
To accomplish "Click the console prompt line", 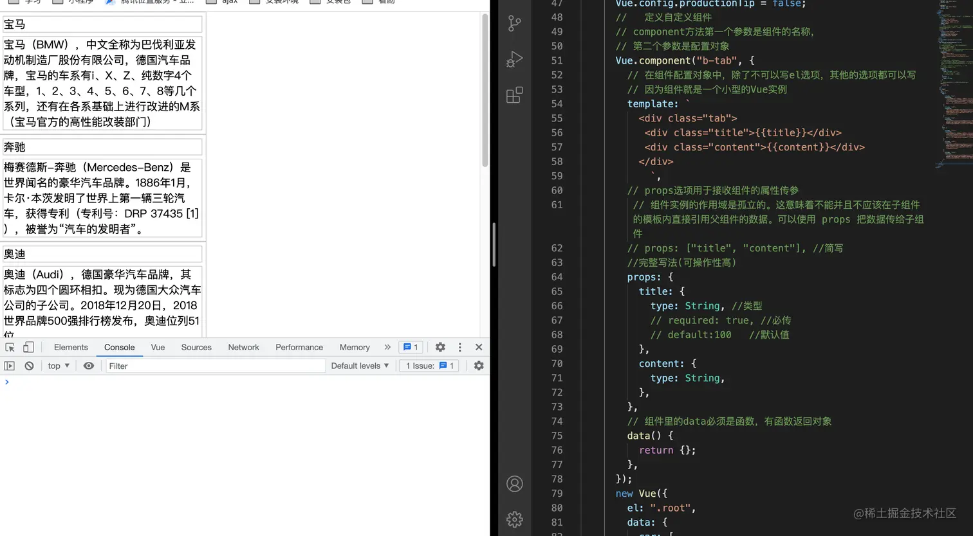I will click(x=245, y=382).
